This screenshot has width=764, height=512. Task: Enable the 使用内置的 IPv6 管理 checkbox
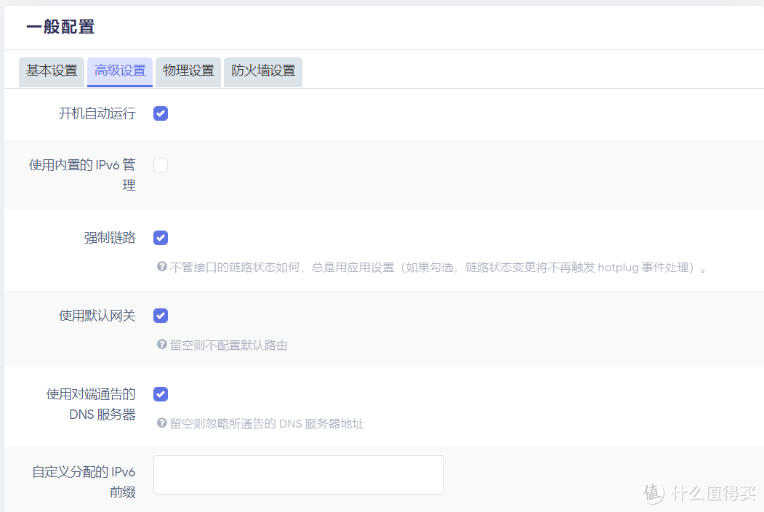(160, 165)
